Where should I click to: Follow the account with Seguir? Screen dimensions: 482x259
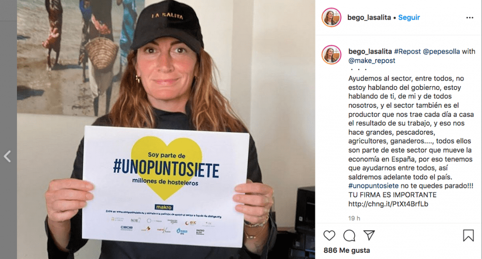point(409,17)
